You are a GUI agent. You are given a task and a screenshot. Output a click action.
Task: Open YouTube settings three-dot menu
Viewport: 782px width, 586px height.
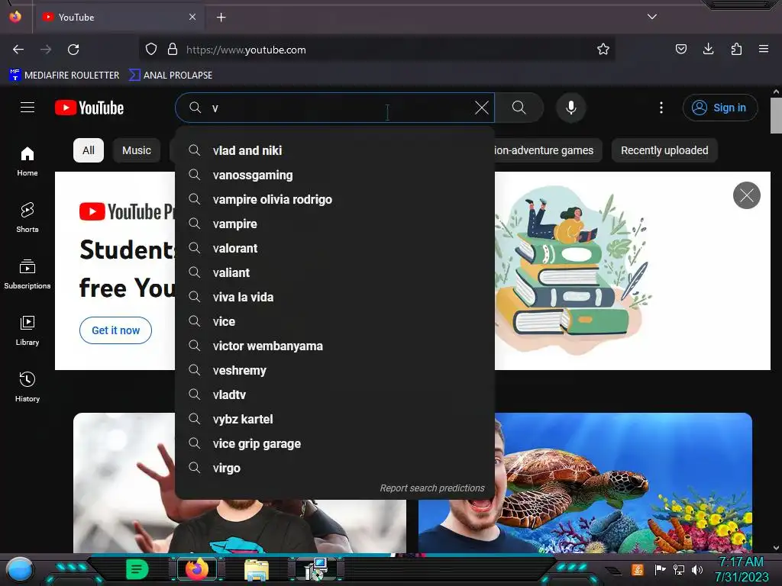coord(661,108)
